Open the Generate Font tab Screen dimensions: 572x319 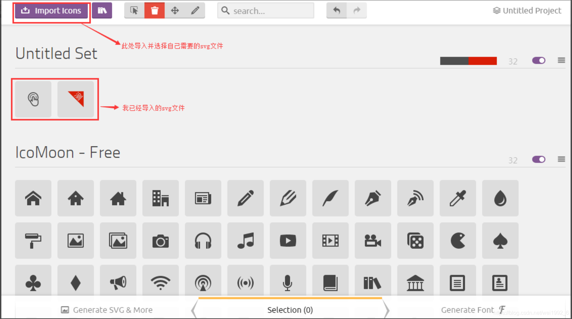(x=473, y=310)
